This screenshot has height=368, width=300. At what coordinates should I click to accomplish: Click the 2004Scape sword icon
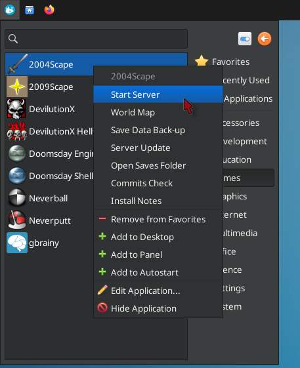coord(17,64)
